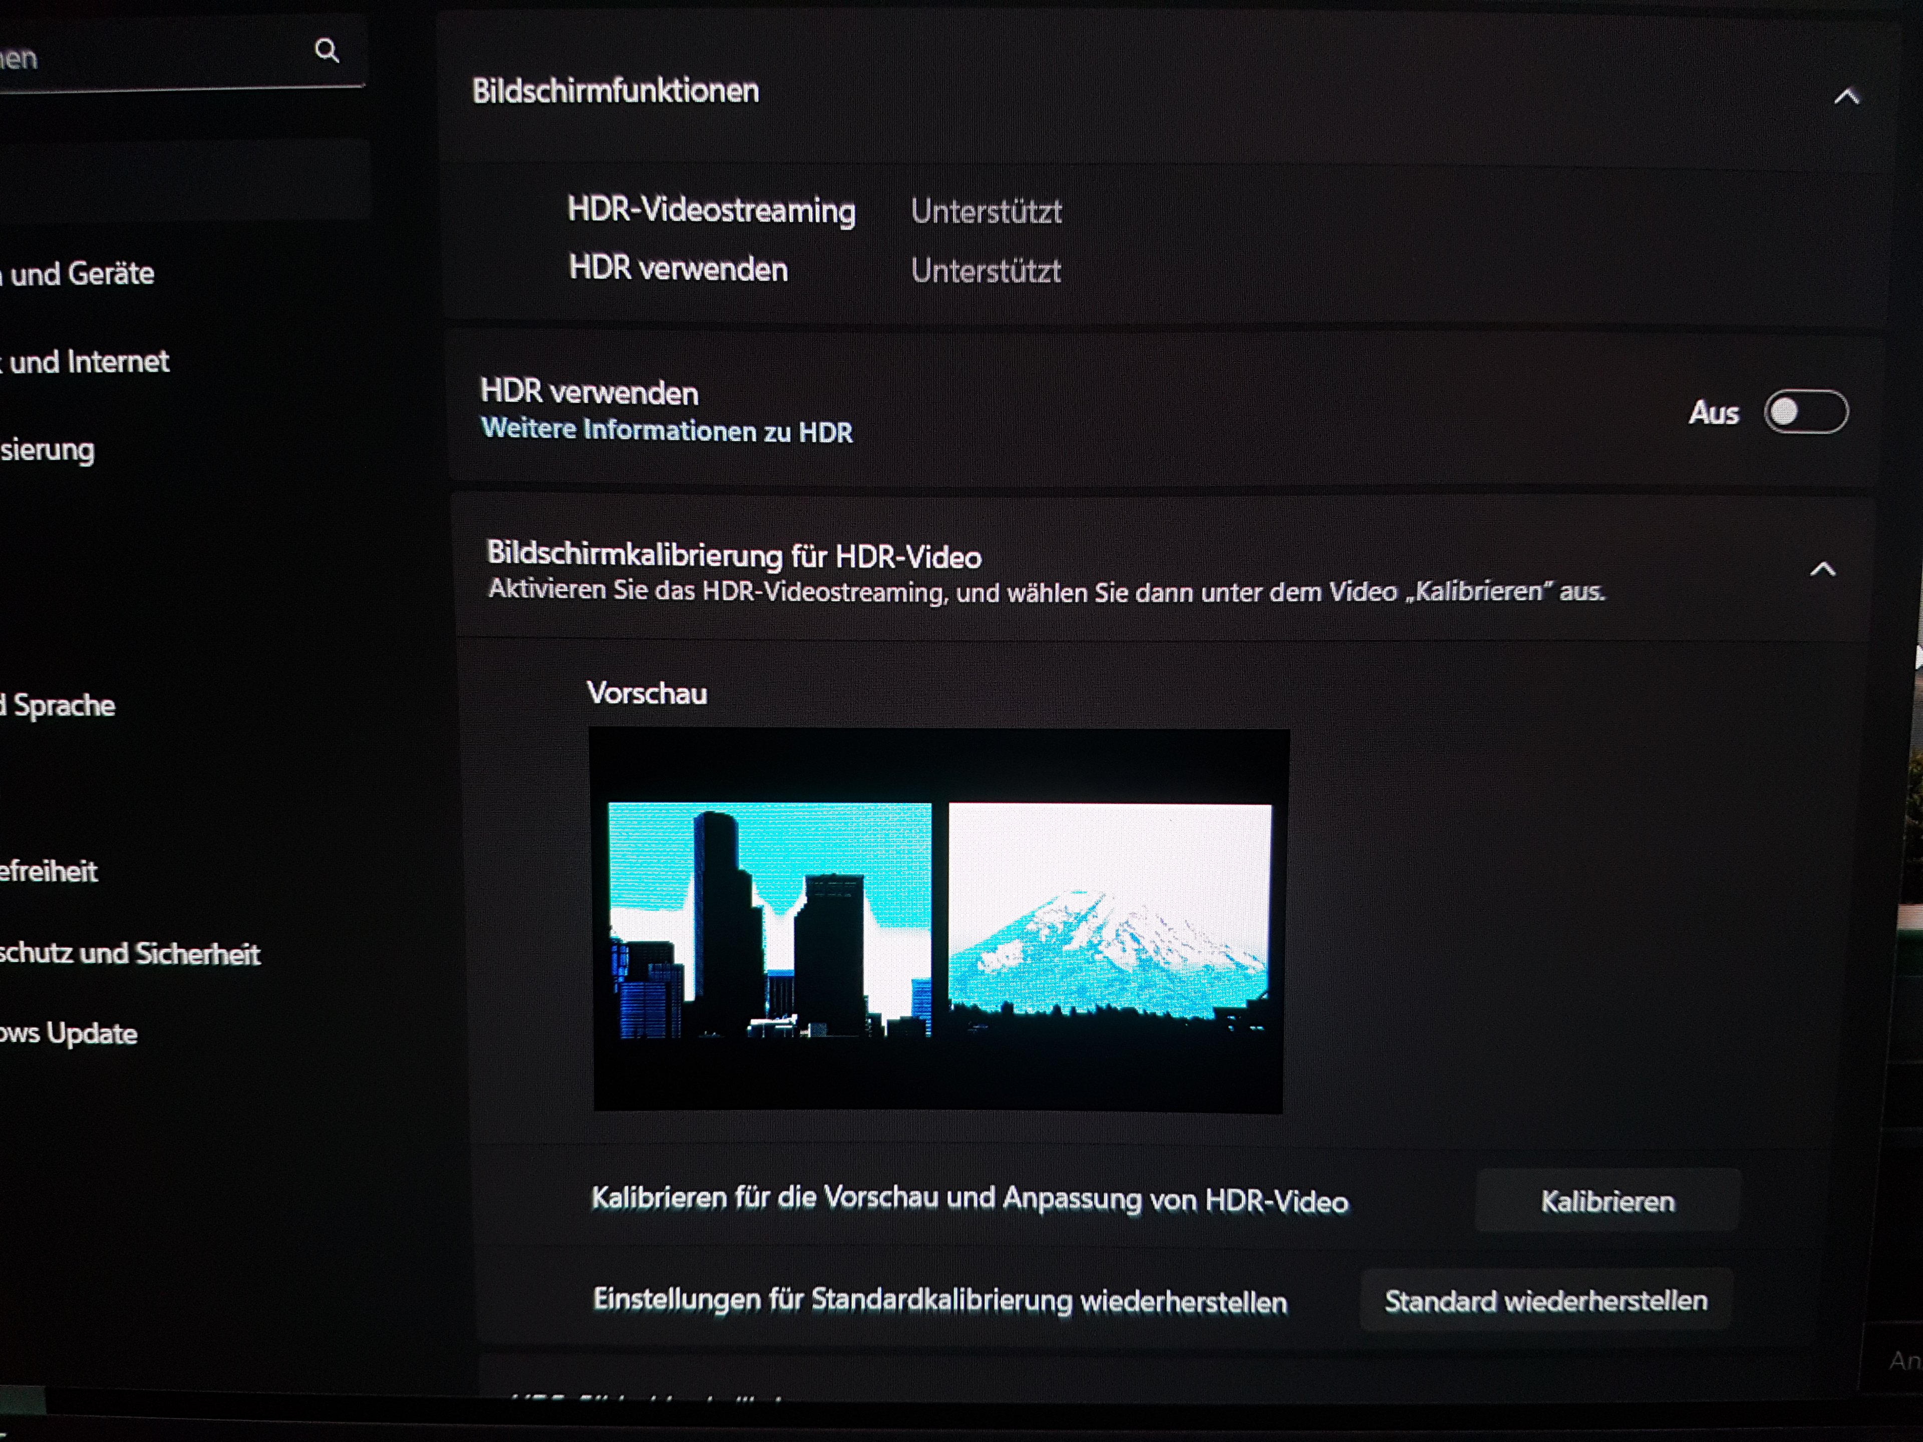
Task: Open the 'und Geräte' sidebar category
Action: [x=83, y=275]
